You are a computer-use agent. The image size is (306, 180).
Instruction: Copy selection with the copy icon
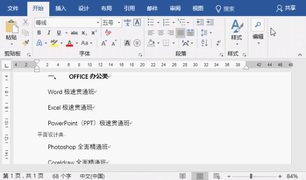[x=25, y=32]
